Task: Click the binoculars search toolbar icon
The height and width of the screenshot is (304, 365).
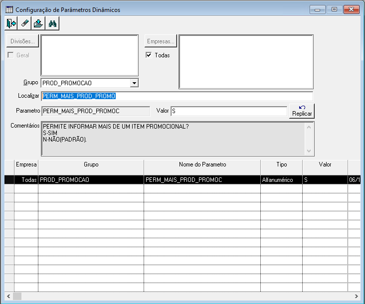Action: [52, 23]
